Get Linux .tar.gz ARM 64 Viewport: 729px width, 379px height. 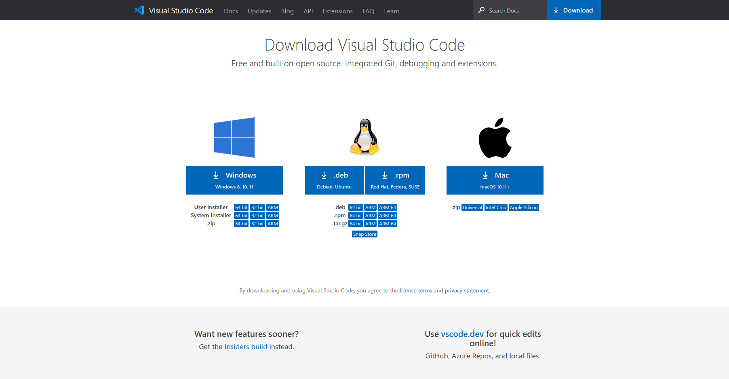tap(388, 224)
